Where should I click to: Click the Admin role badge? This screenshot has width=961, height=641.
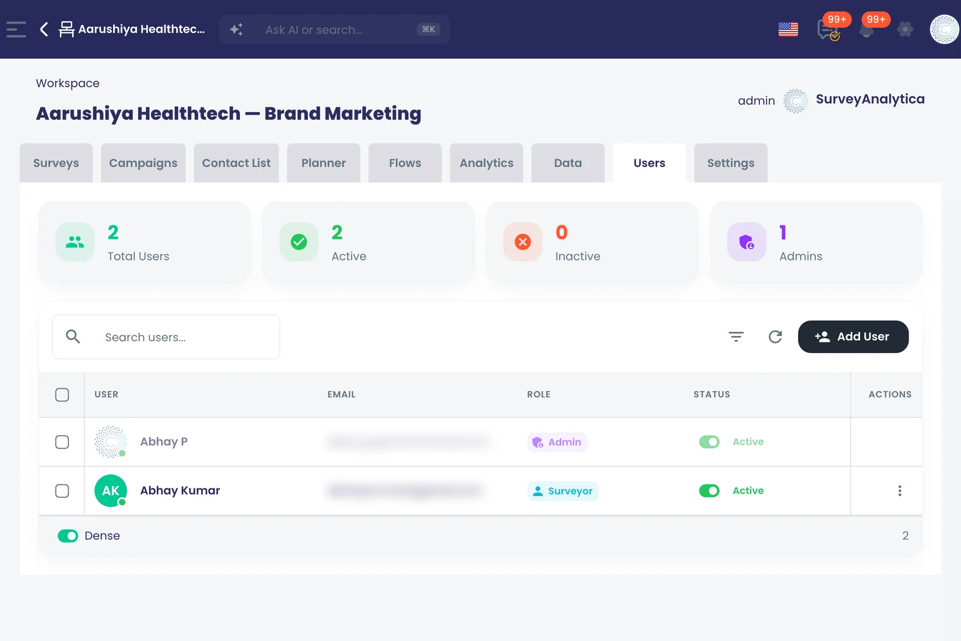[557, 442]
